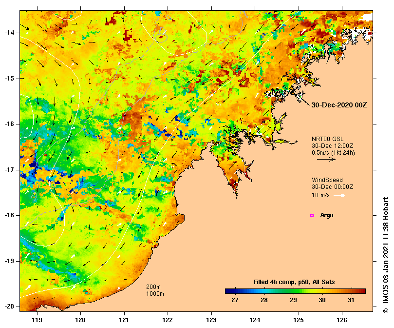Click the '30-Dec 12:00Z' text
The image size is (394, 328).
click(333, 146)
